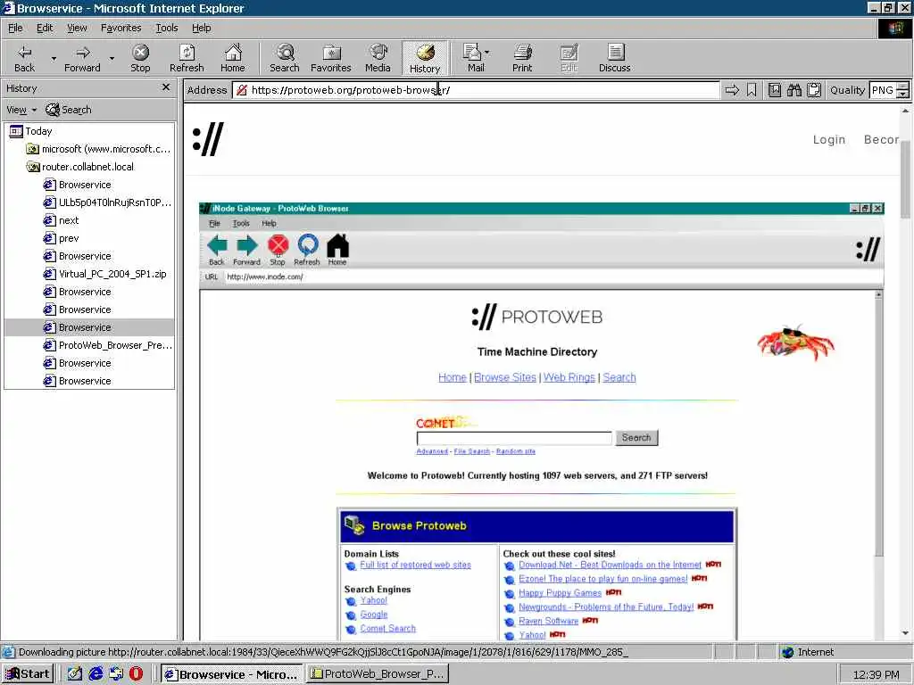Image resolution: width=914 pixels, height=685 pixels.
Task: Click the Comet Search button
Action: (636, 437)
